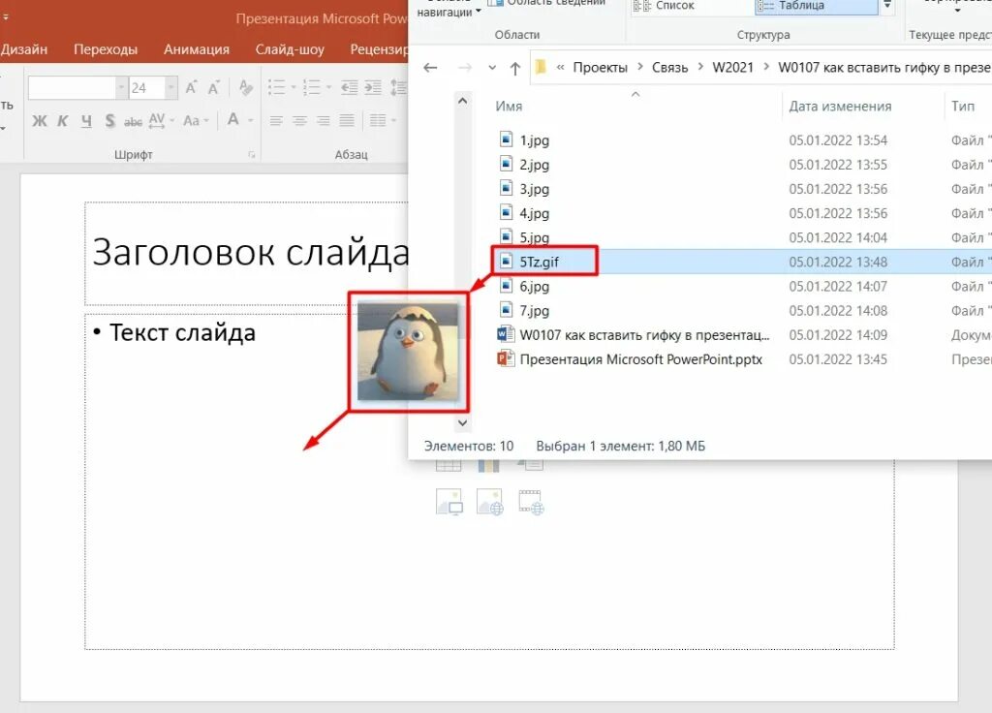The image size is (992, 713).
Task: Select file 3.jpg
Action: click(534, 189)
